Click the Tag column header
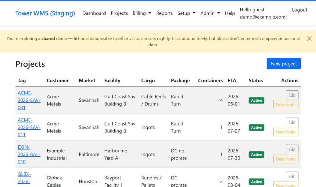The height and width of the screenshot is (187, 316). [x=22, y=80]
